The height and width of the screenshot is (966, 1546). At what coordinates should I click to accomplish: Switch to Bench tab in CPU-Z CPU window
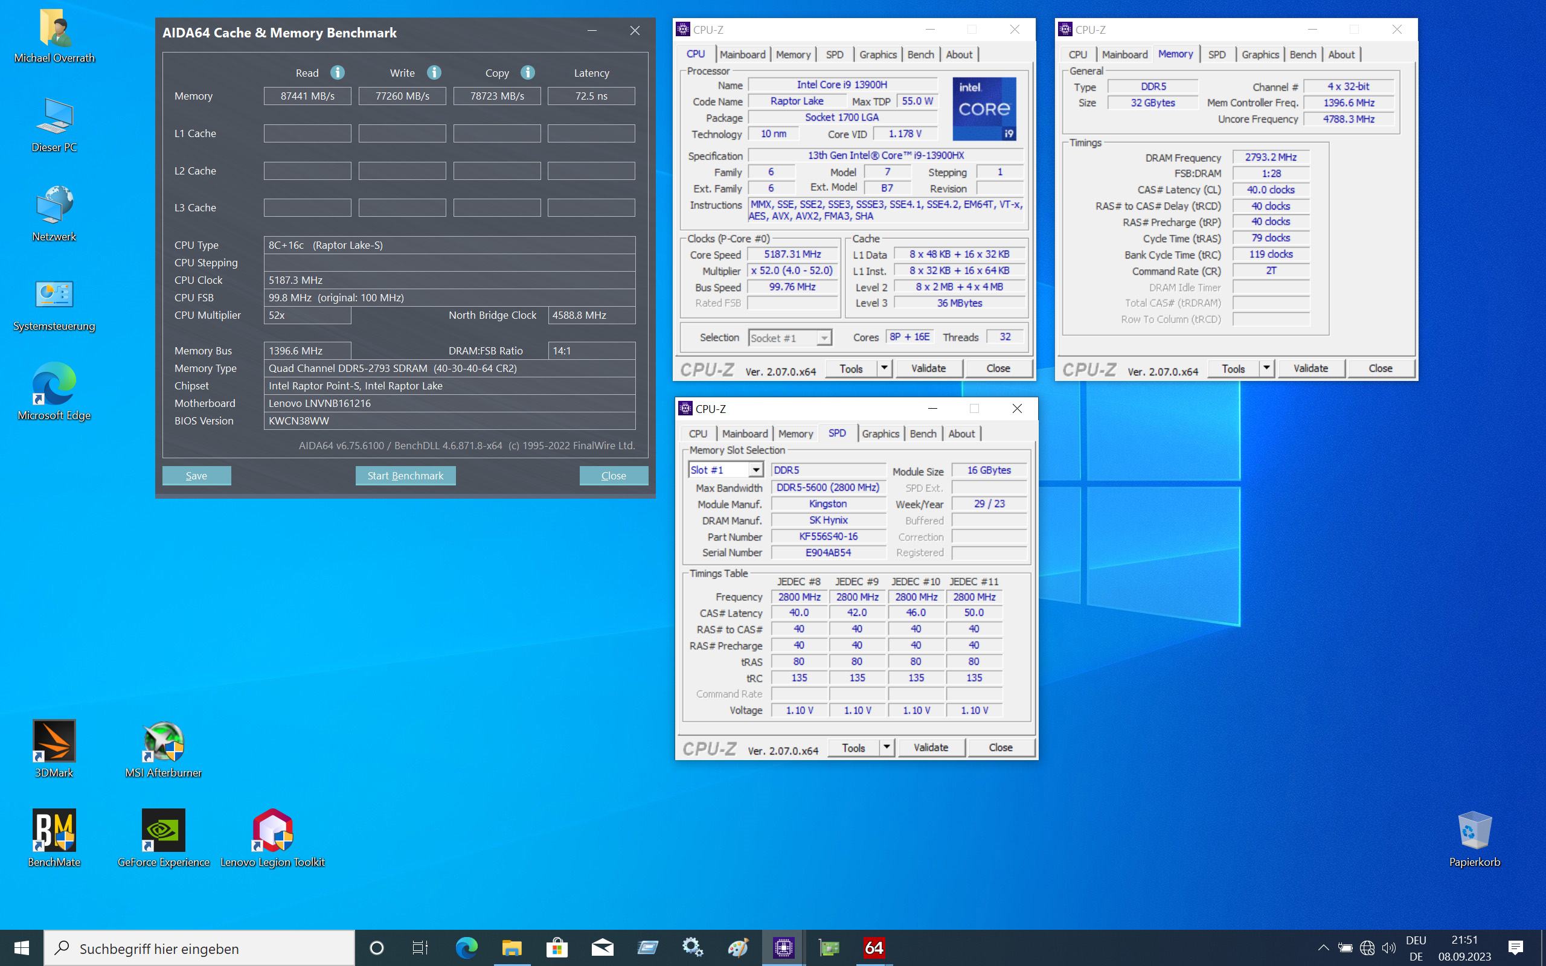[920, 55]
